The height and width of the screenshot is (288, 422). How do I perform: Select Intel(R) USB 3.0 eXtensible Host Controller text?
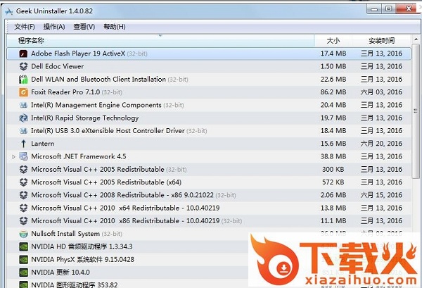108,131
